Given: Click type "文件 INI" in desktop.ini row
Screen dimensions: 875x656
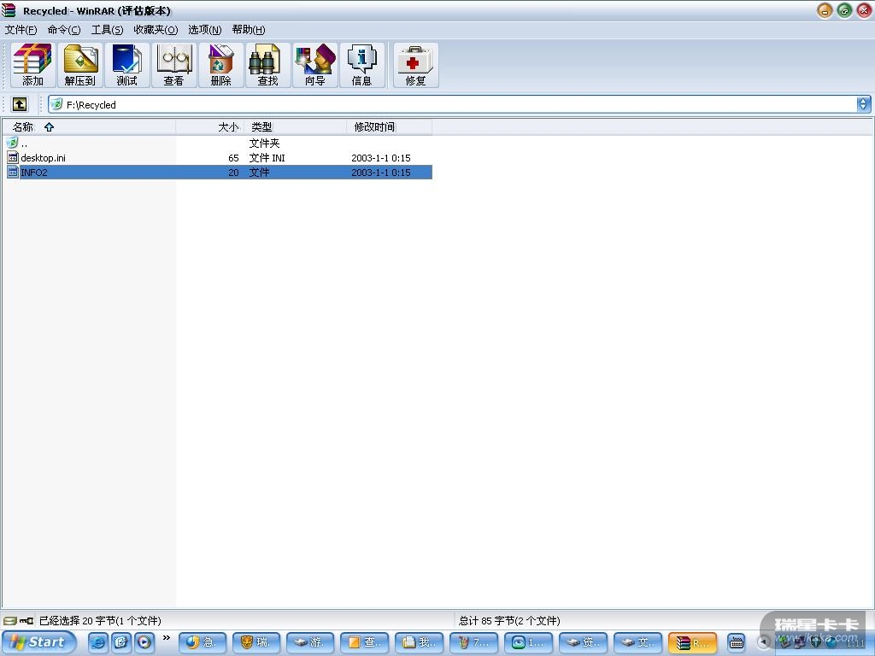Looking at the screenshot, I should (x=267, y=158).
